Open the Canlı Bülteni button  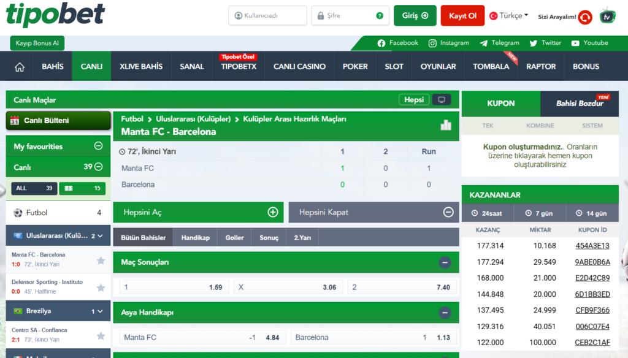[58, 121]
